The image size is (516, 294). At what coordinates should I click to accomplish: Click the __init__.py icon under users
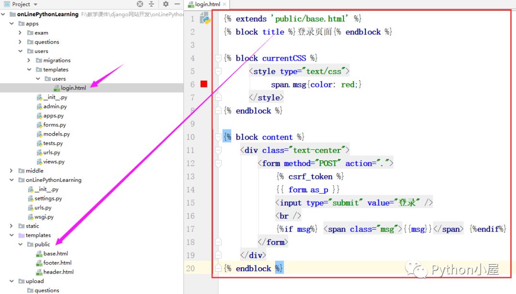point(40,97)
